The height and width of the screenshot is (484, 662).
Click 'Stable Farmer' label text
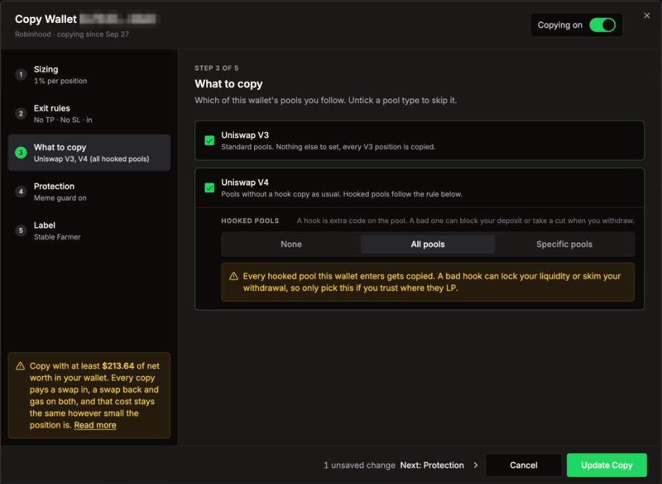click(57, 237)
